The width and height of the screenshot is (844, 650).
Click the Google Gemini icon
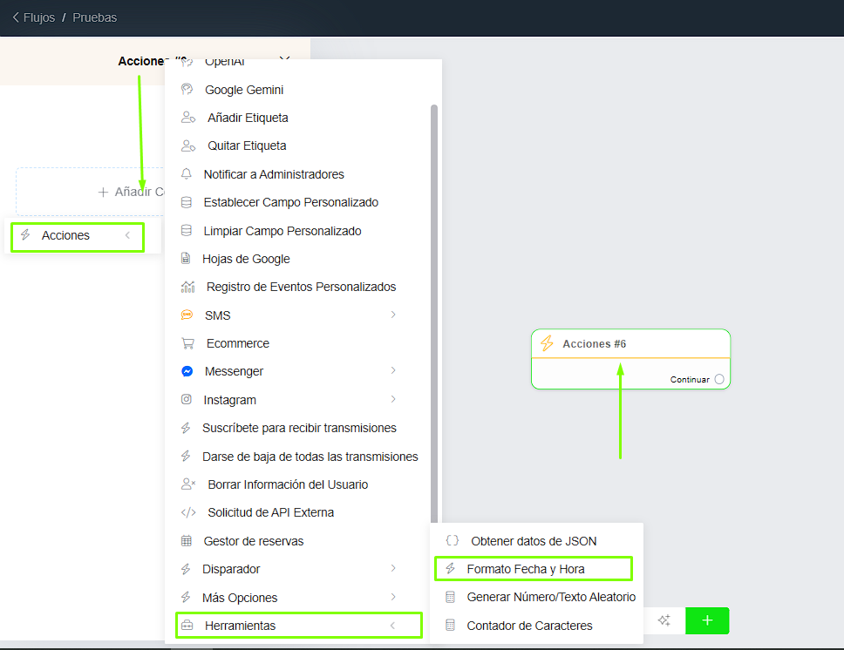(187, 90)
